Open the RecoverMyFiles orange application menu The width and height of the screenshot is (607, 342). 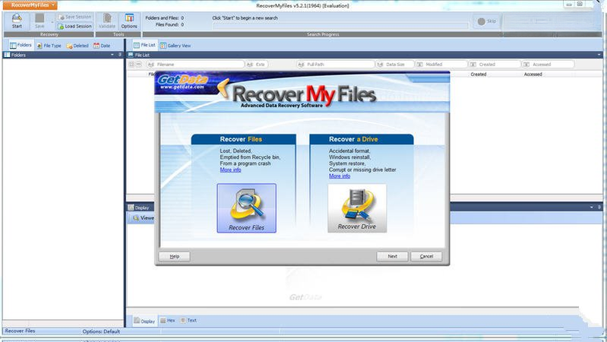[x=30, y=5]
